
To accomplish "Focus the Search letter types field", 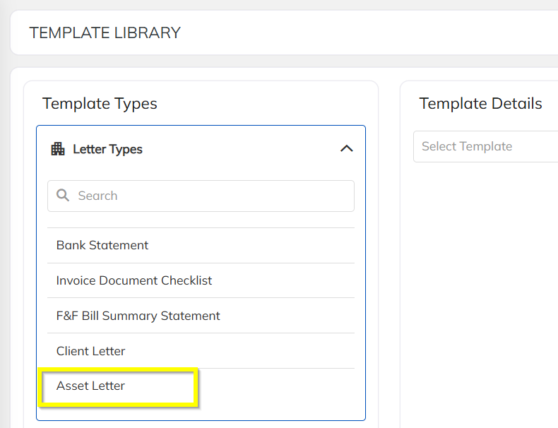I will pos(212,196).
